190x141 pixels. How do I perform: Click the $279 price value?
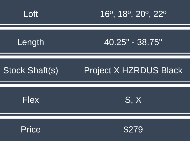click(133, 129)
